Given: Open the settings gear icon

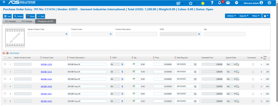Looking at the screenshot, I should [236, 3].
